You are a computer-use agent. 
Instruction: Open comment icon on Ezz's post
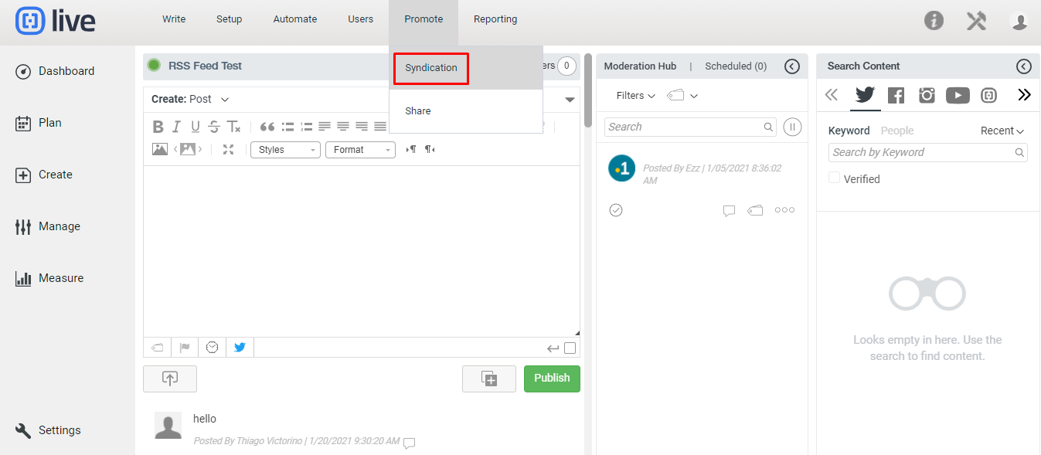point(729,210)
